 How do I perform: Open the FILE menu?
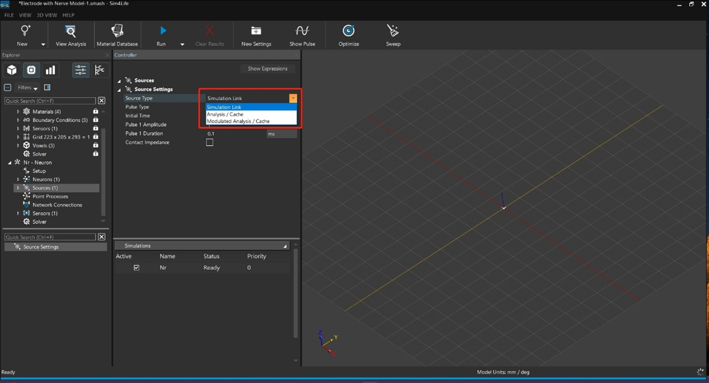9,15
